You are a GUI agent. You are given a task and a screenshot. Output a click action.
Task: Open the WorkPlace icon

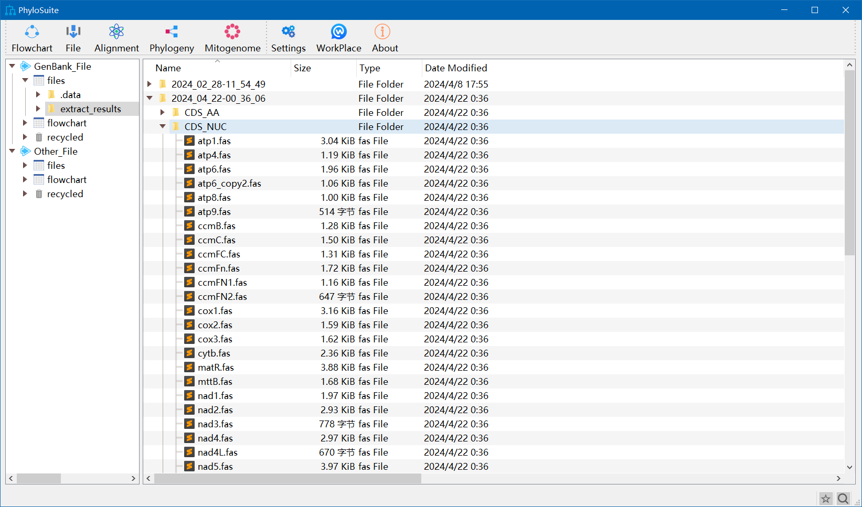[339, 32]
